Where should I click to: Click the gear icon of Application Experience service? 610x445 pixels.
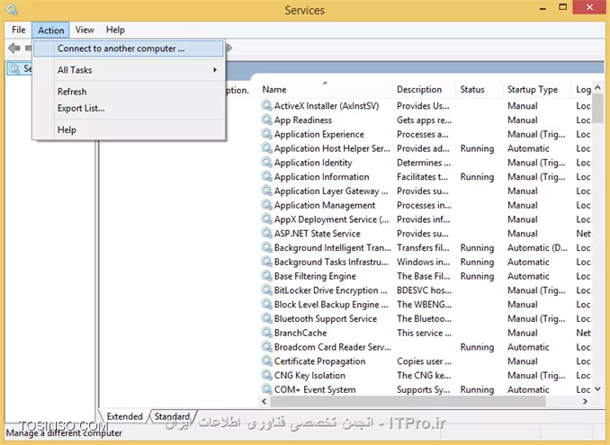[x=266, y=134]
